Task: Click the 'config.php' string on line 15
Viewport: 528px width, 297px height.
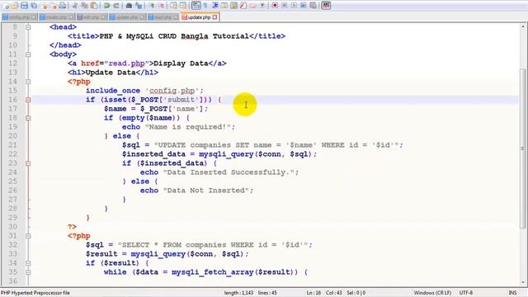Action: 172,91
